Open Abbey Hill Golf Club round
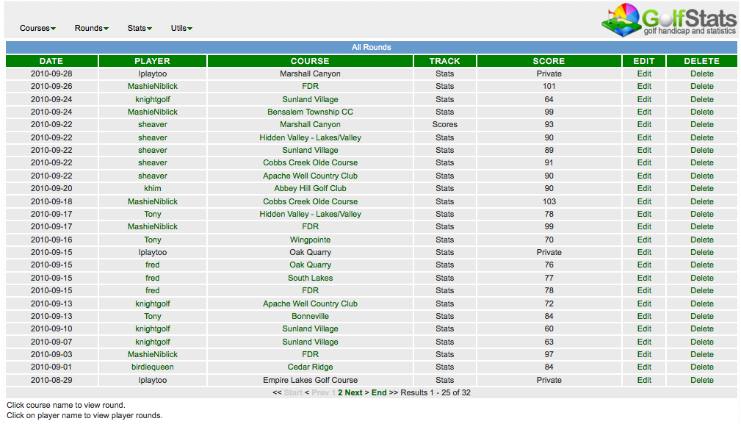Image resolution: width=741 pixels, height=424 pixels. 310,188
